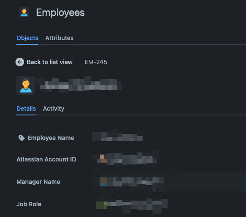Screen dimensions: 246x217
Task: Open the Activity tab
Action: tap(53, 108)
